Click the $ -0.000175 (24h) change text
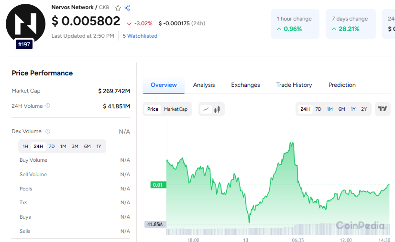The width and height of the screenshot is (395, 242). pos(182,24)
